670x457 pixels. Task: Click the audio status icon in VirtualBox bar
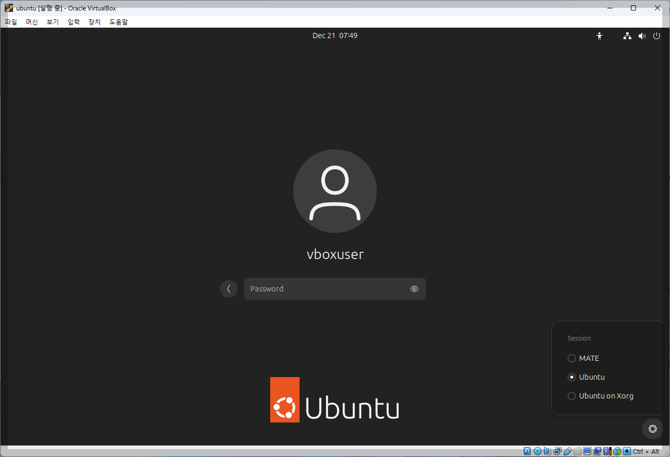click(547, 451)
